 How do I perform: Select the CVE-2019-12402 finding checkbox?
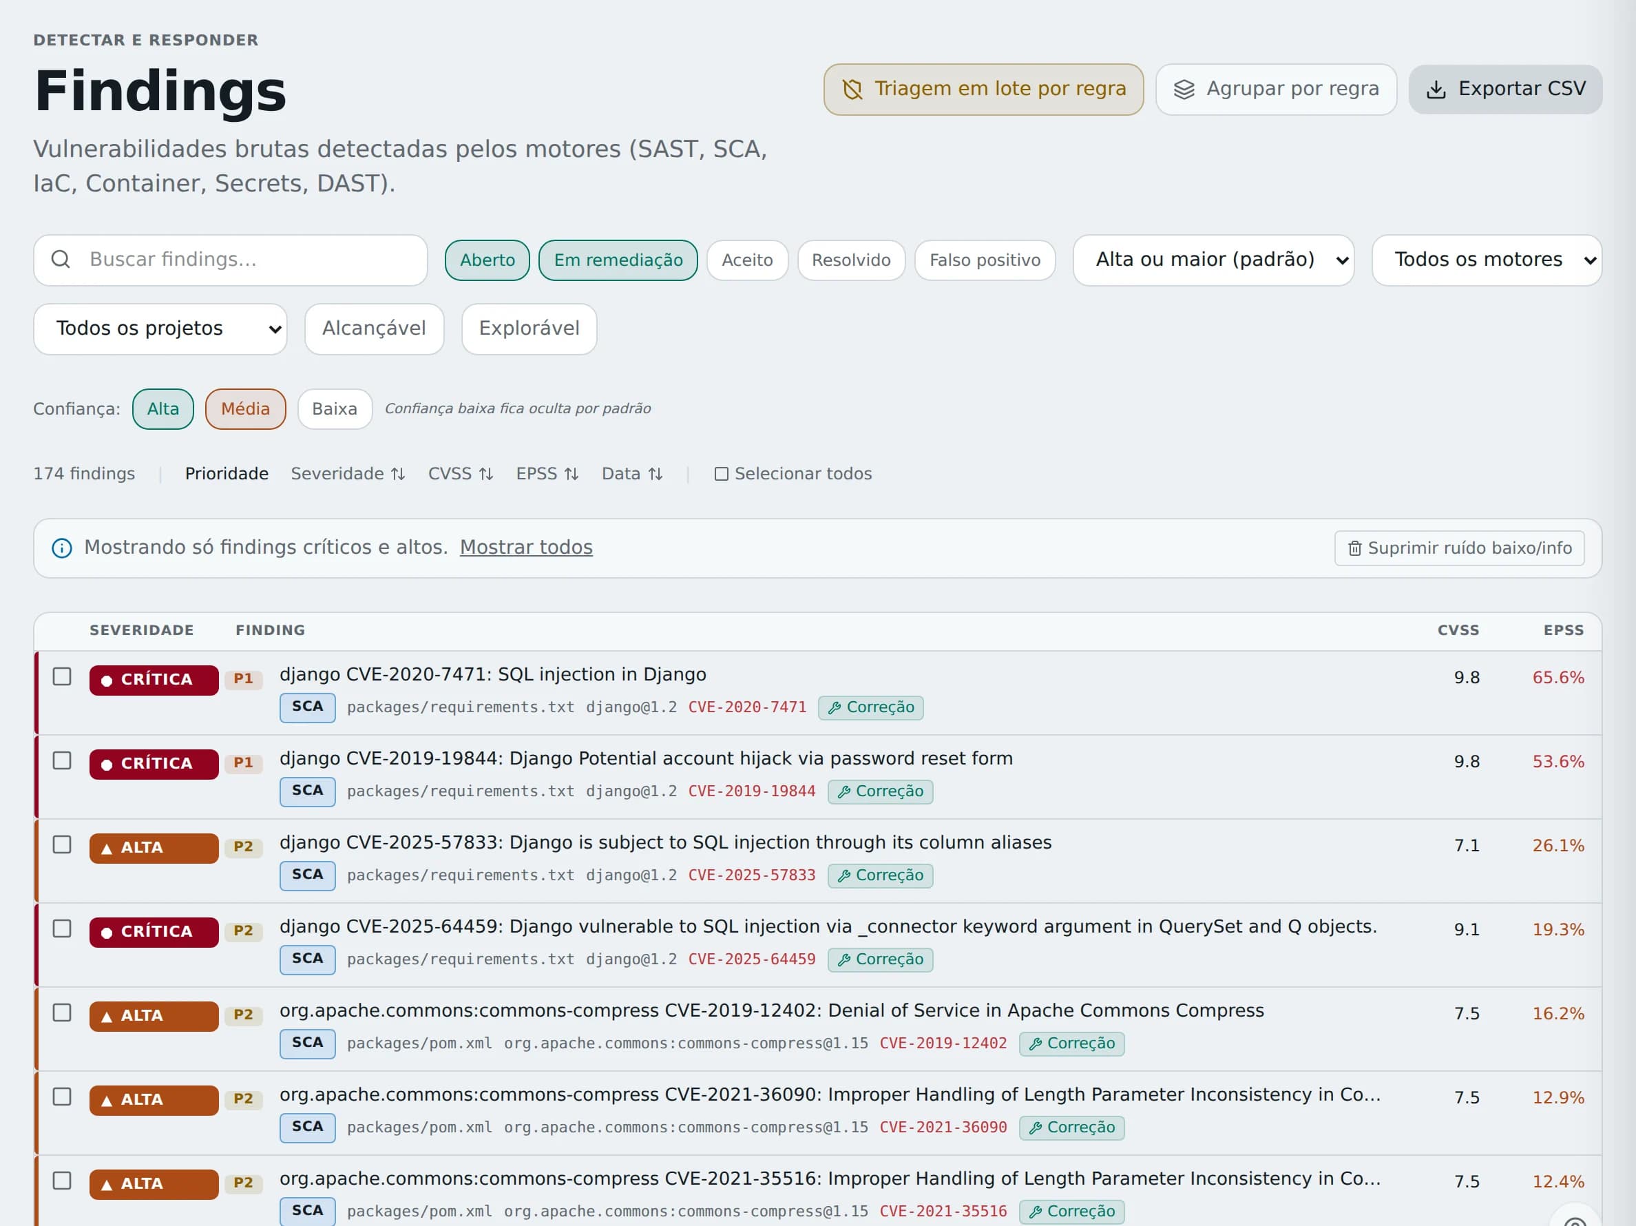coord(62,1013)
